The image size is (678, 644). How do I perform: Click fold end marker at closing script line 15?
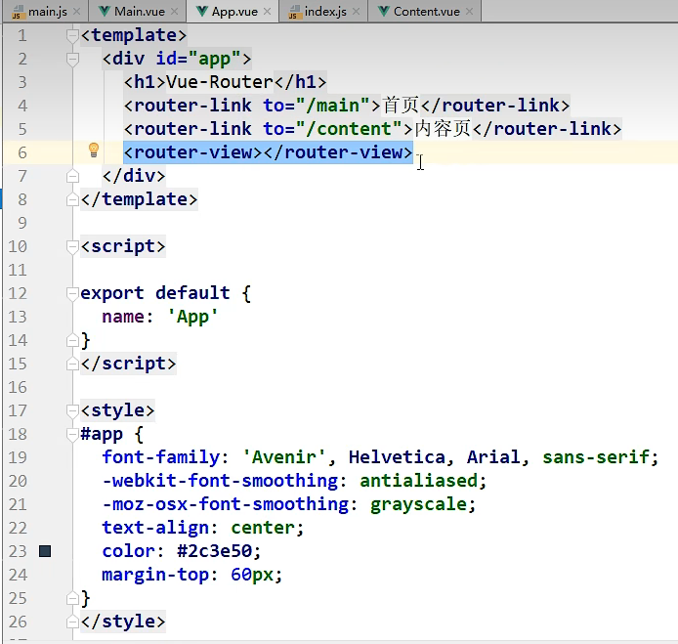coord(72,364)
